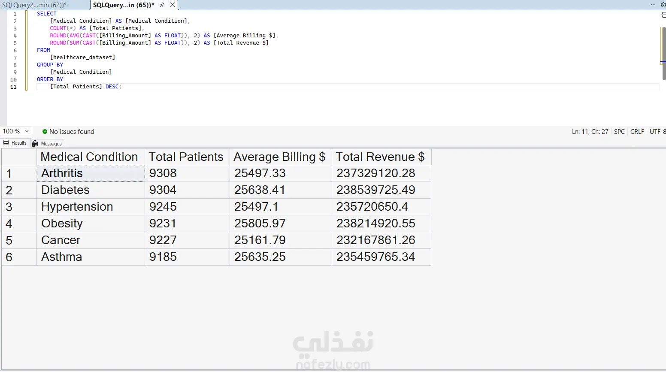Click the SELECT keyword on line 1
The image size is (666, 372).
46,14
